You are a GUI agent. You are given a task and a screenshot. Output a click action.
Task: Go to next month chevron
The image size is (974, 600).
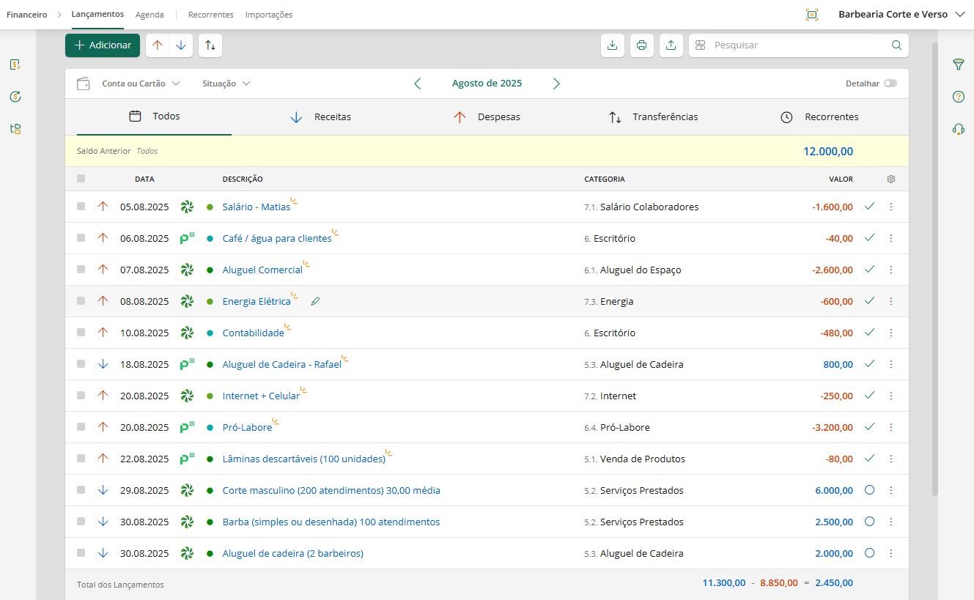pyautogui.click(x=556, y=84)
